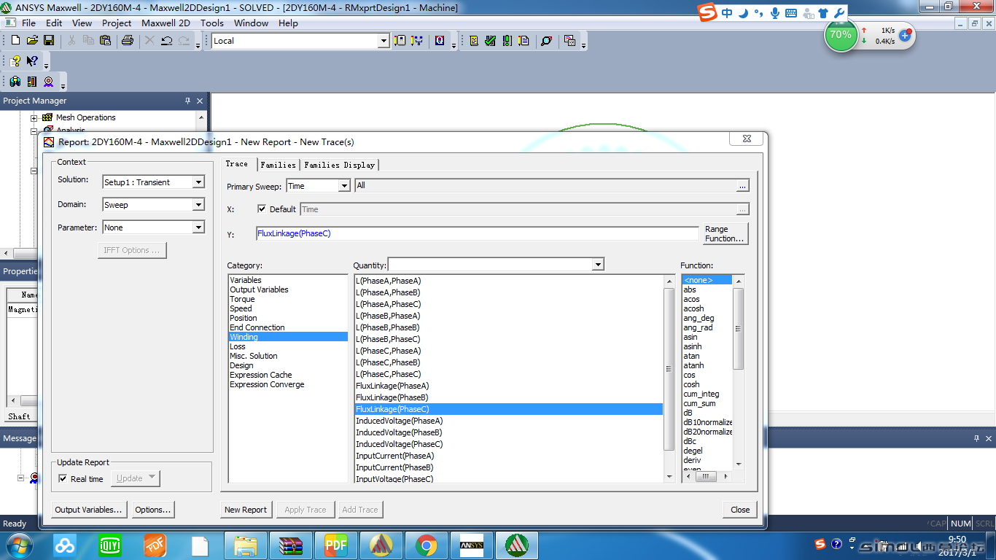This screenshot has height=560, width=996.
Task: Open the Maxwell 2D menu
Action: pos(166,23)
